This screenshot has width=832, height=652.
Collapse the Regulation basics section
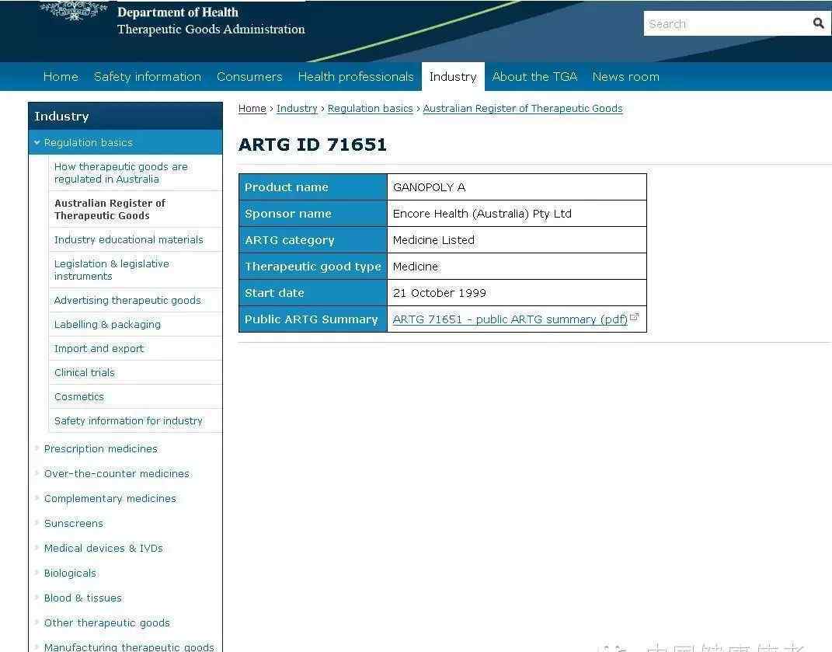pos(37,142)
